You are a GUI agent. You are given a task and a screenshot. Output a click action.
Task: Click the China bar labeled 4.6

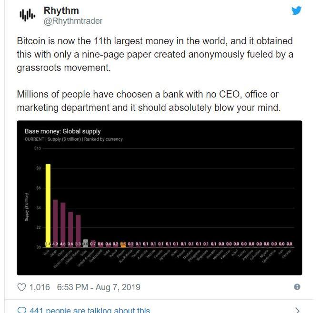pos(63,223)
